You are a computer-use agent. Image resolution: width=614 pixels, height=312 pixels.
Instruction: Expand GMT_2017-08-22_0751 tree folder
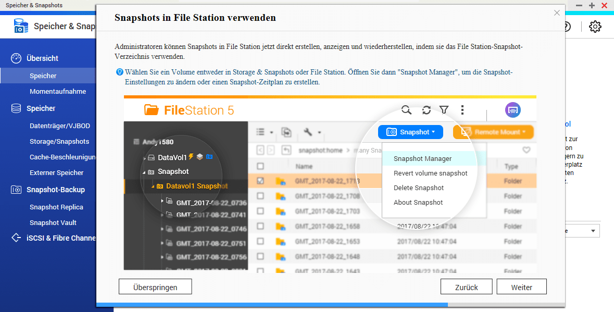(162, 243)
